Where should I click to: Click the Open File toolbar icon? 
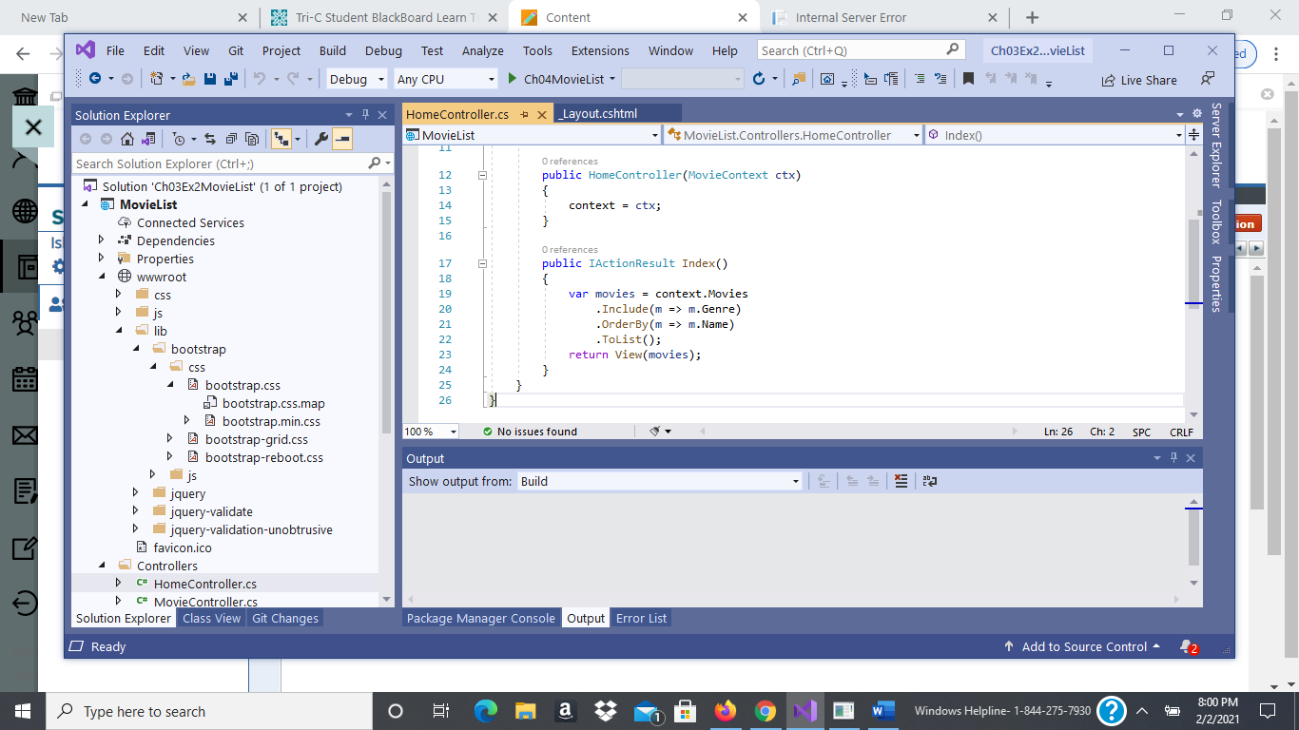coord(189,80)
